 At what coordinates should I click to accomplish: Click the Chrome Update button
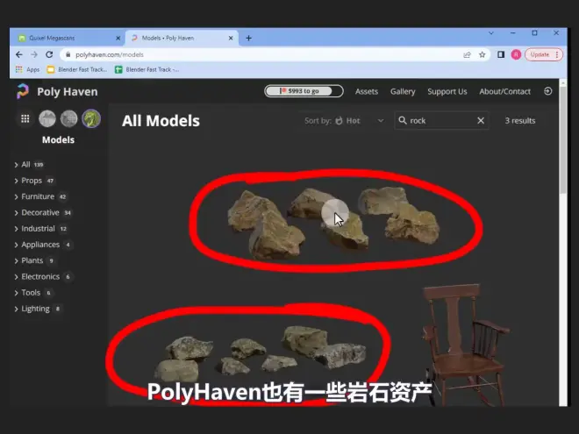(x=544, y=54)
